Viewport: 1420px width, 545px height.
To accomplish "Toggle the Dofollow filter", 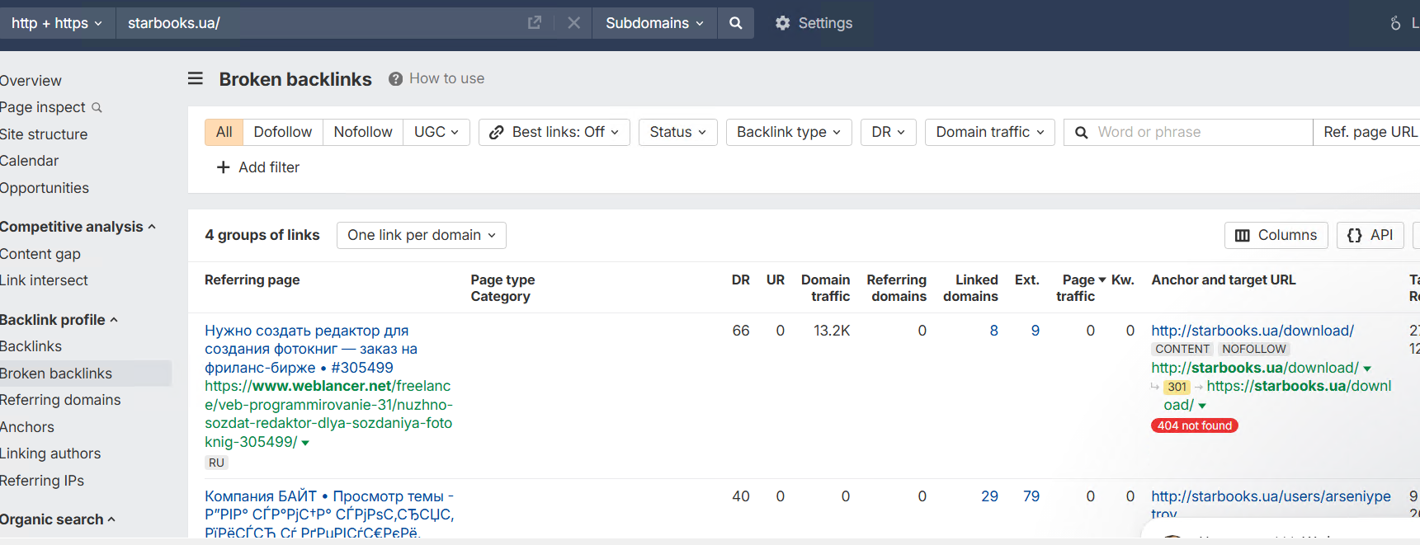I will point(282,132).
